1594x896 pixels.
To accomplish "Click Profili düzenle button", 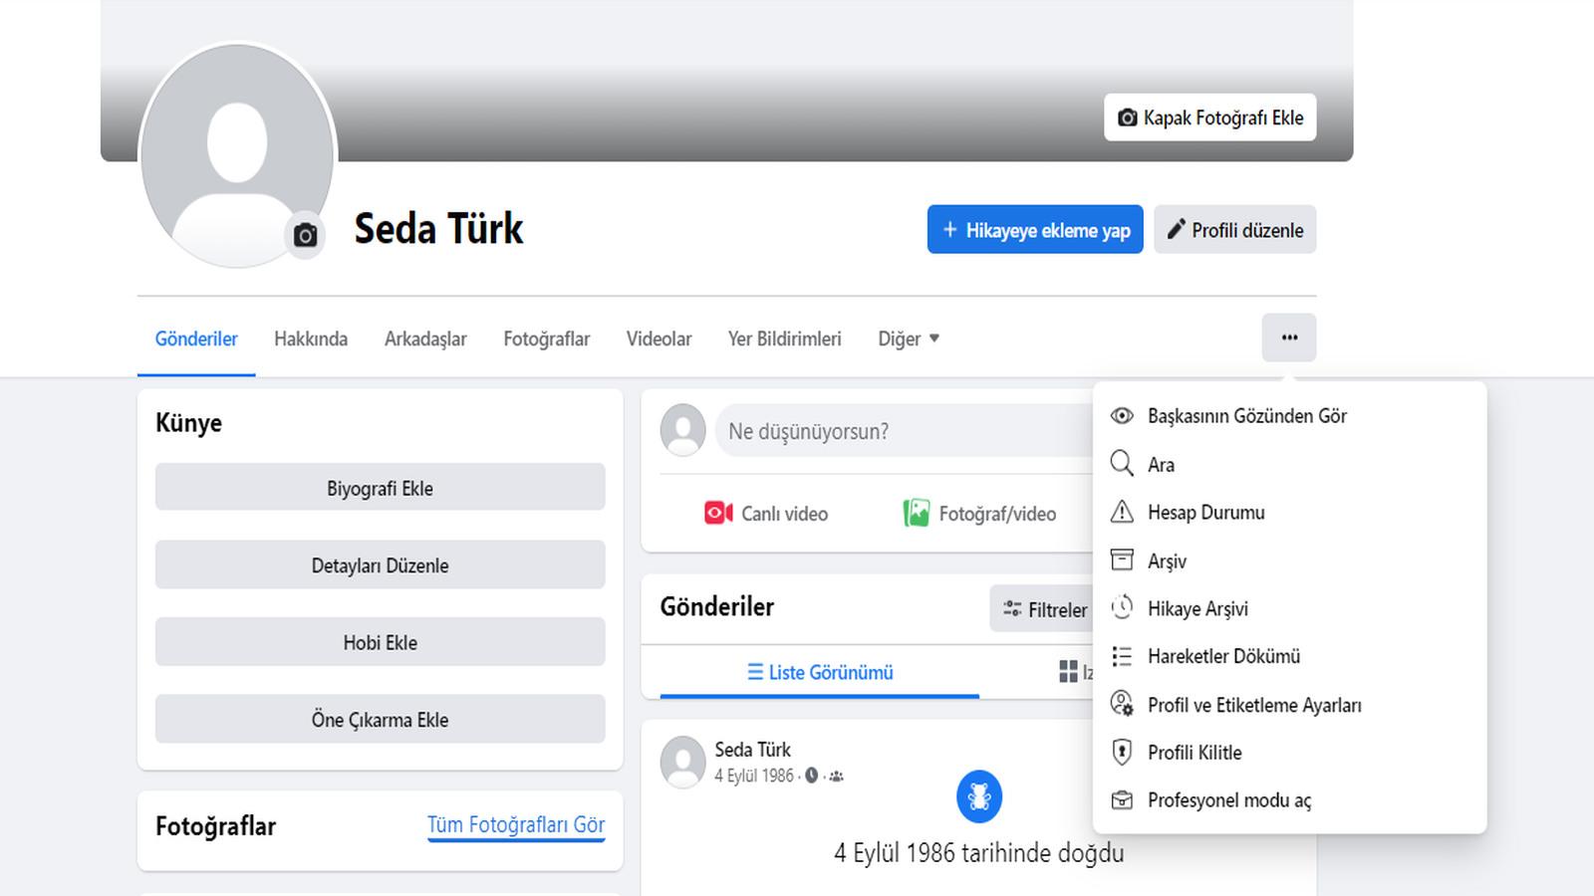I will [x=1235, y=230].
